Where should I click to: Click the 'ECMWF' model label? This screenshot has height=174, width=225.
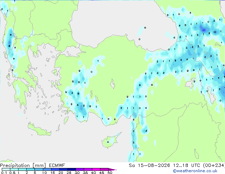point(57,165)
